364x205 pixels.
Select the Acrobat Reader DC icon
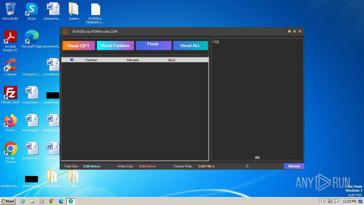[x=10, y=41]
